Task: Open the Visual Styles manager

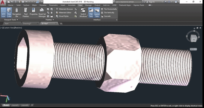Action: [x=62, y=16]
